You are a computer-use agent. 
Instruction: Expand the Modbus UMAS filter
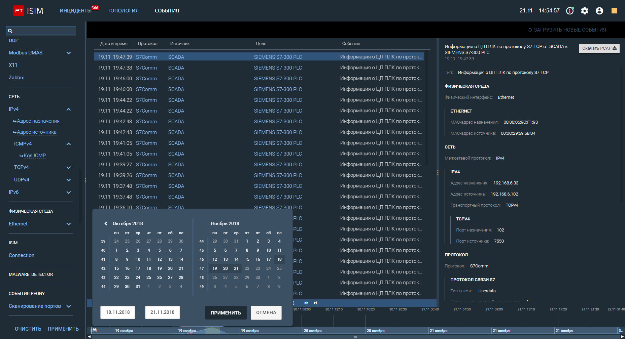coord(69,53)
